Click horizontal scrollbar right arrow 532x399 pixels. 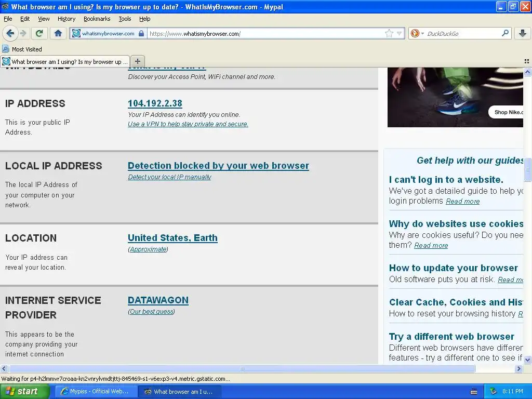pyautogui.click(x=518, y=368)
